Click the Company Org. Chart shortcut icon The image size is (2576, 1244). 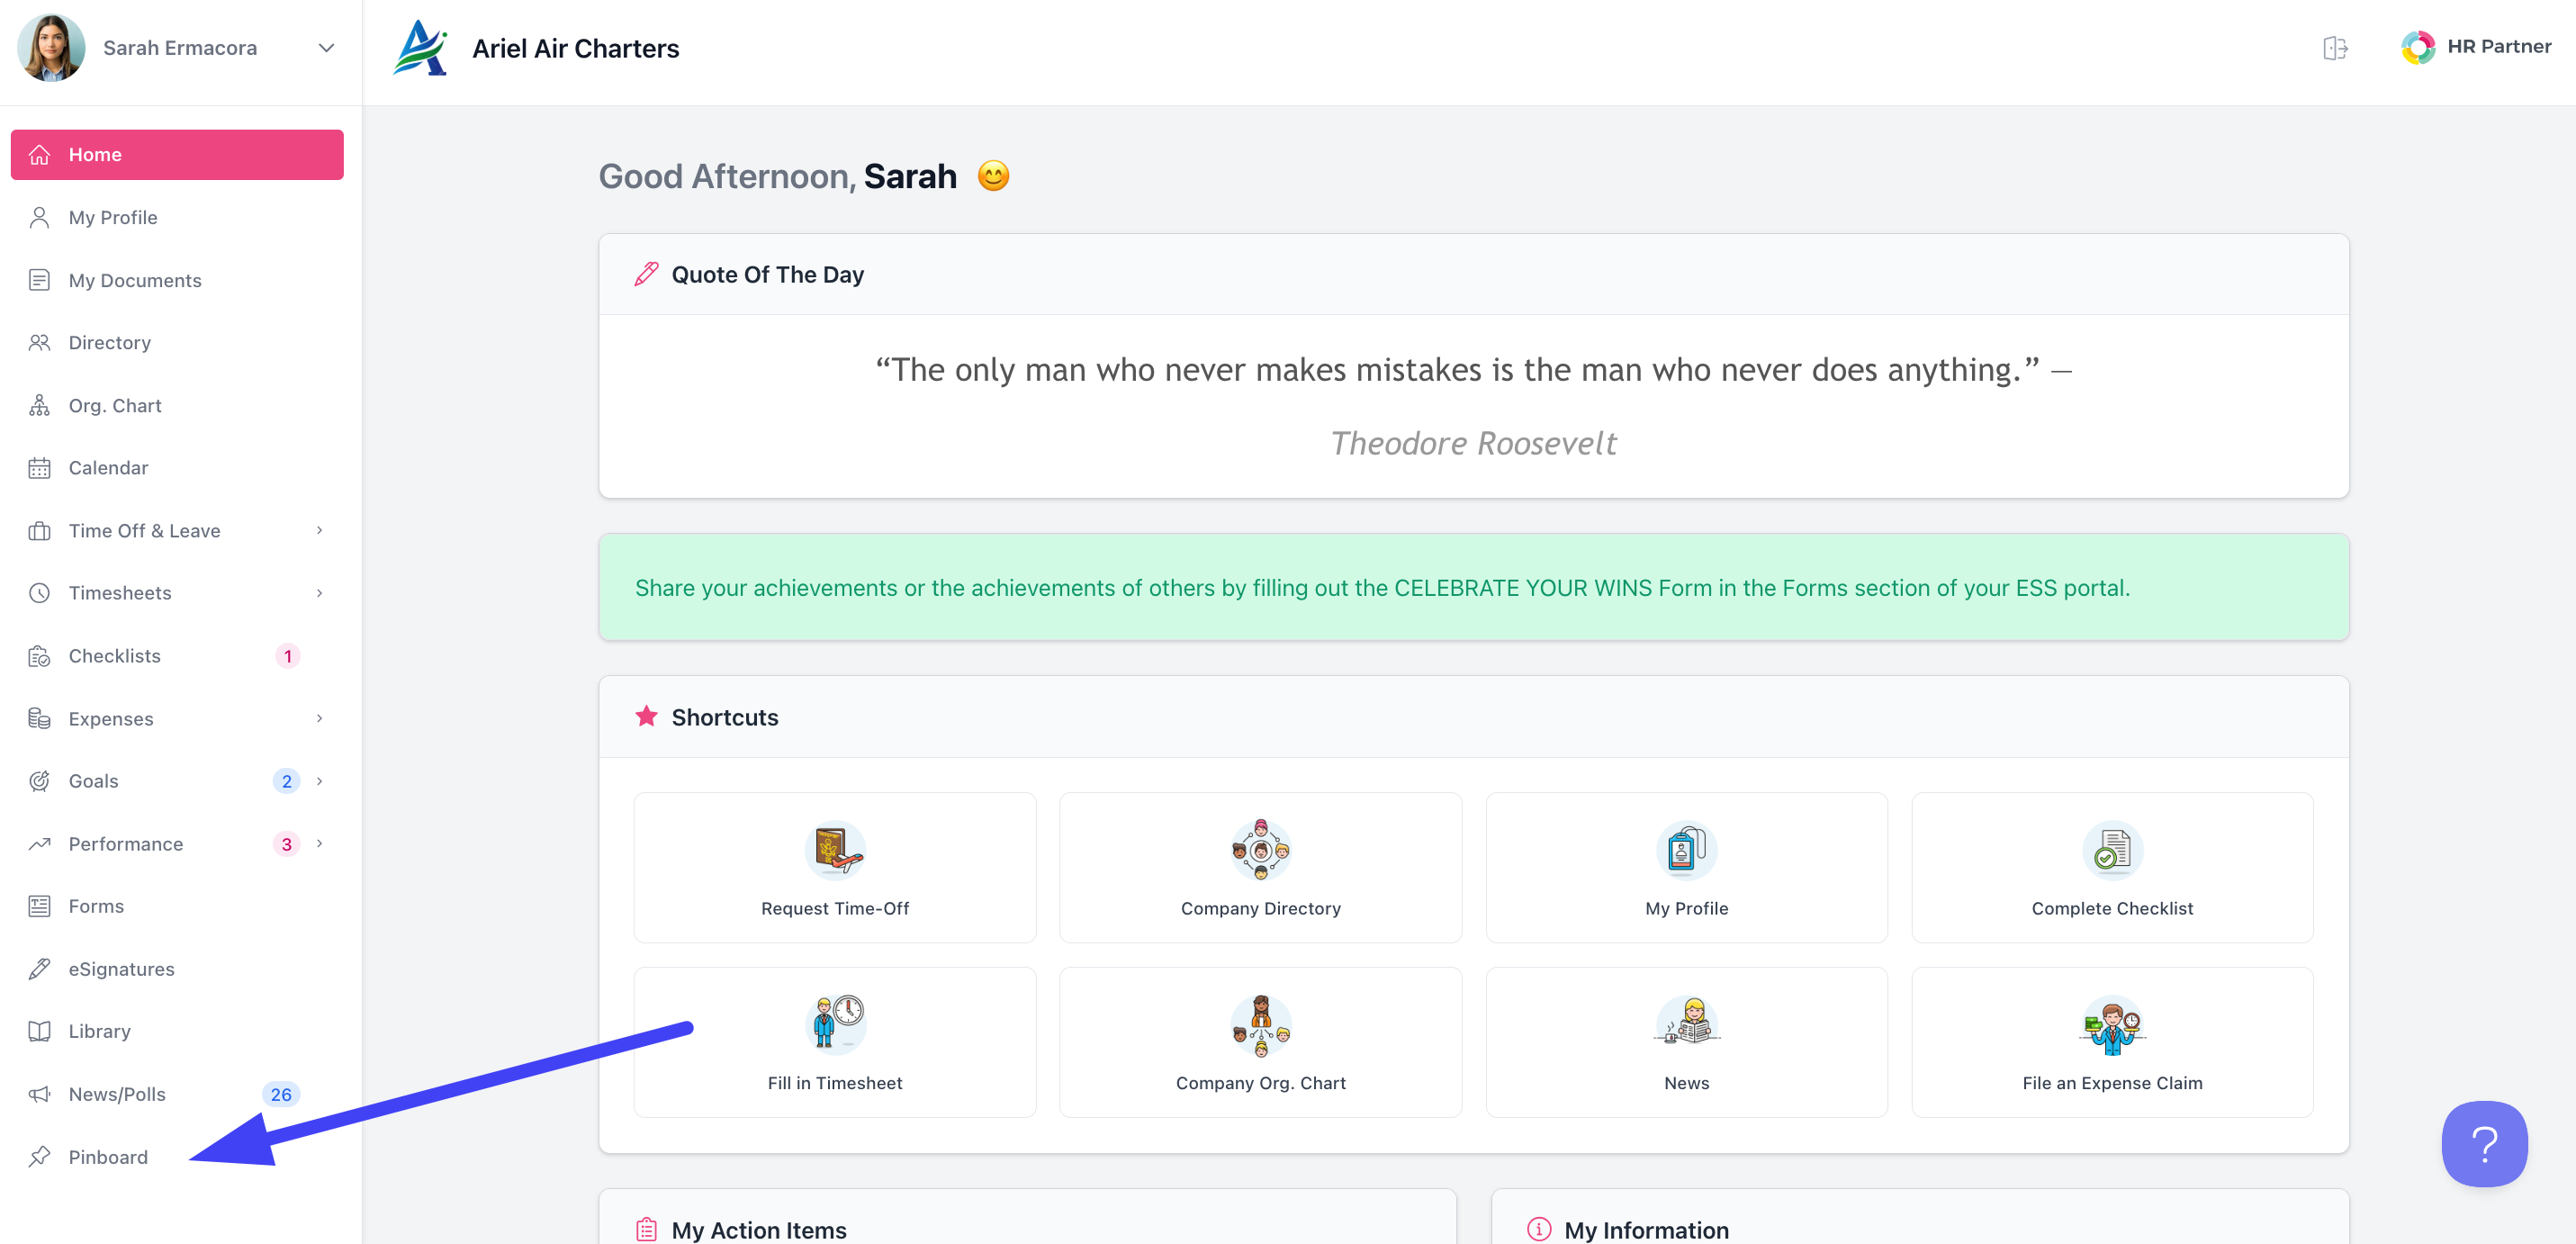[1260, 1024]
